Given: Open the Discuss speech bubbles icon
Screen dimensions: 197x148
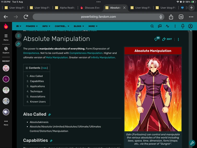Looking at the screenshot, I should pyautogui.click(x=160, y=26).
